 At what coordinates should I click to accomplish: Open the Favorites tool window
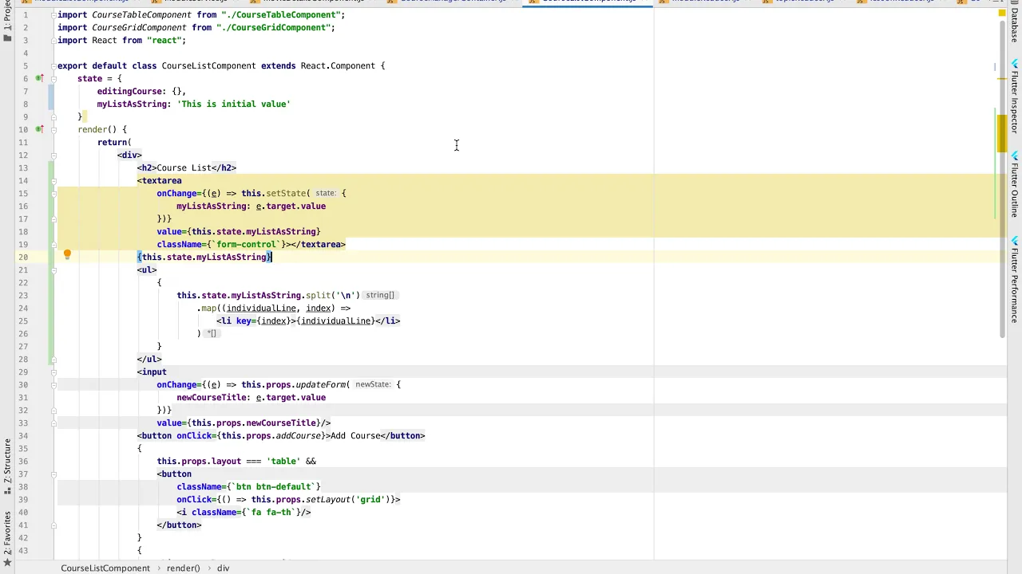(7, 539)
